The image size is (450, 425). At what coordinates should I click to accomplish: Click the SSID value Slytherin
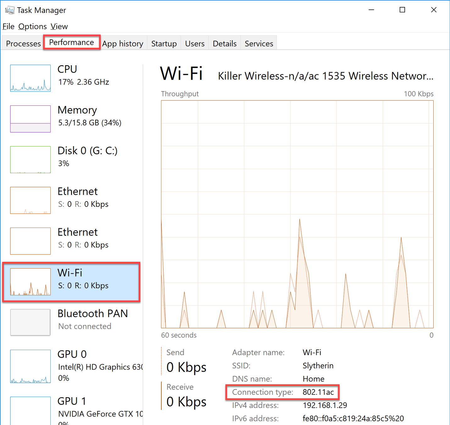pos(318,365)
